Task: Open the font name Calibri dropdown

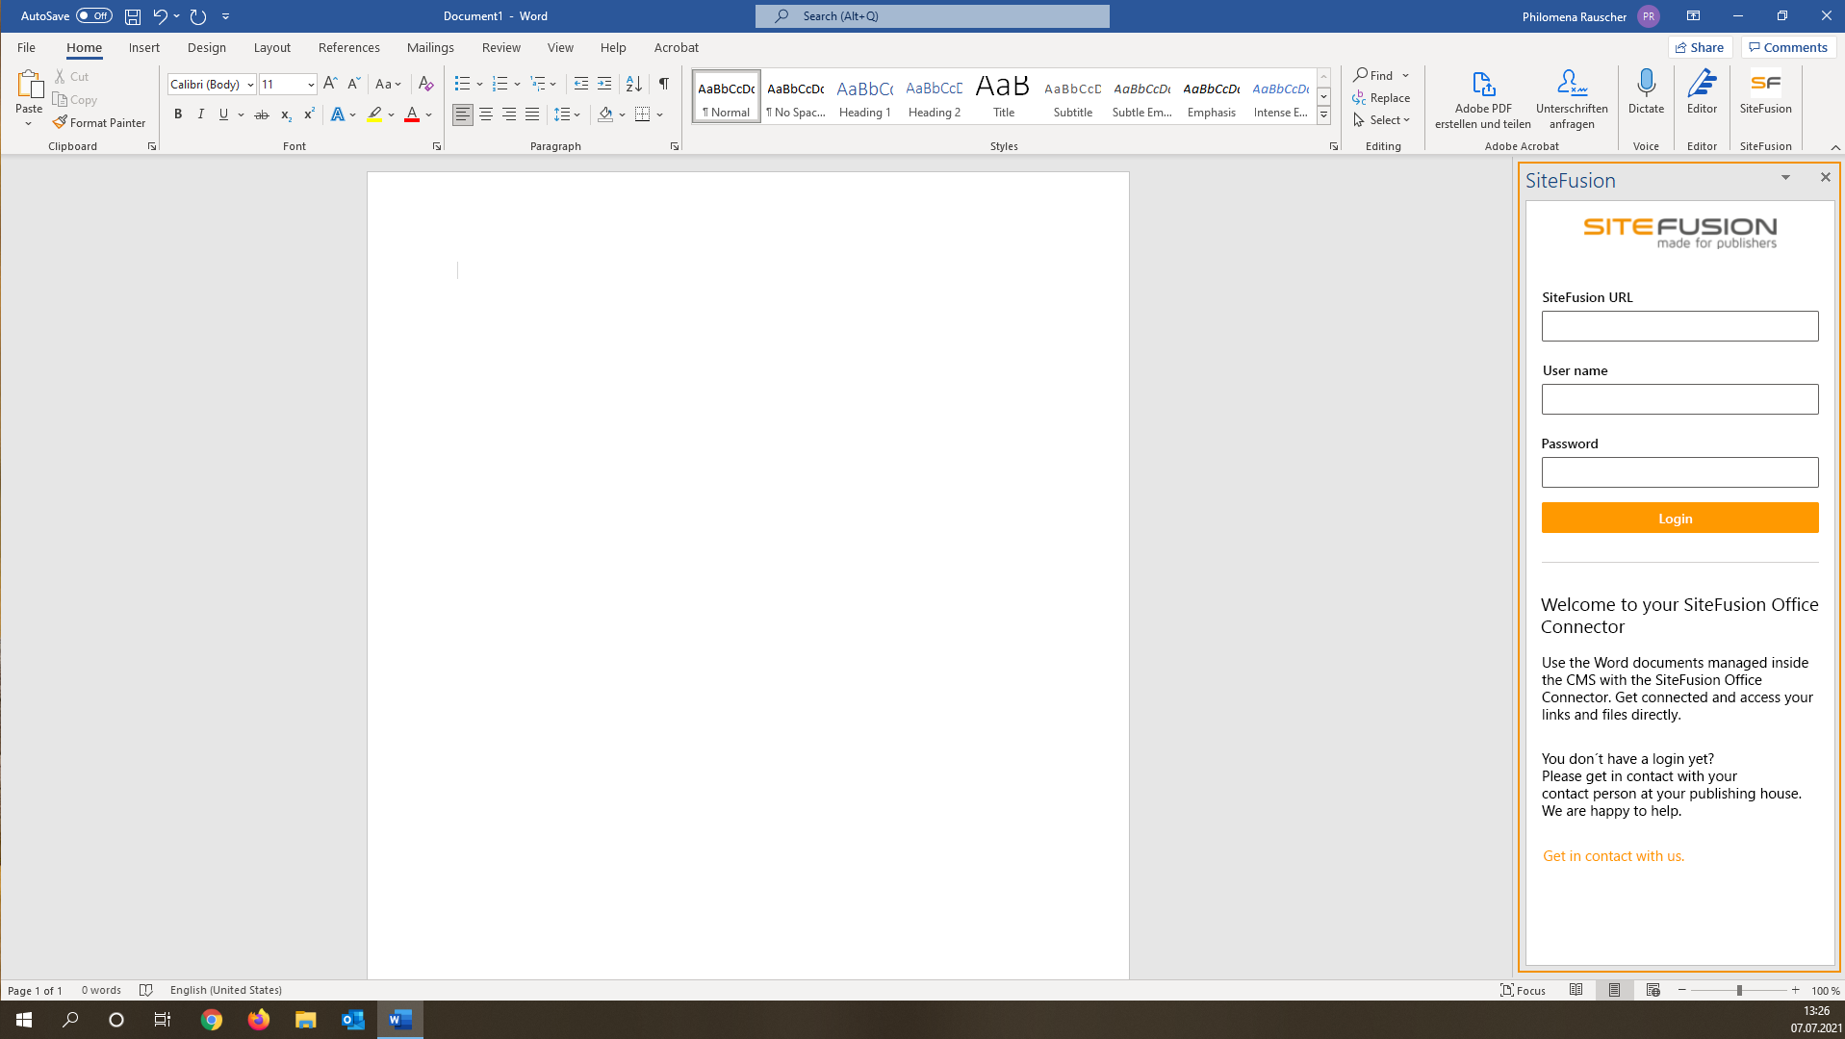Action: pyautogui.click(x=250, y=85)
